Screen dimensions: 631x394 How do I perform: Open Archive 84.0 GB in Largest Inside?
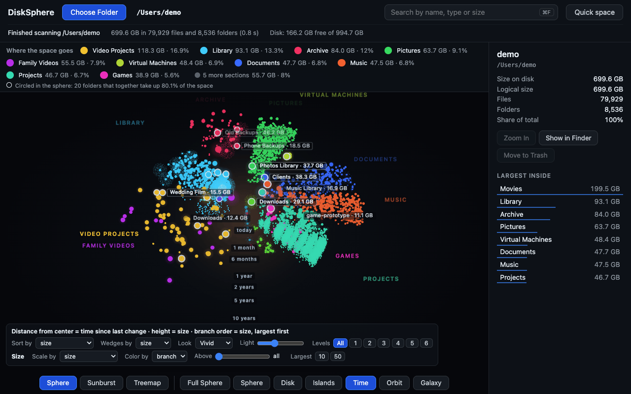(x=560, y=214)
